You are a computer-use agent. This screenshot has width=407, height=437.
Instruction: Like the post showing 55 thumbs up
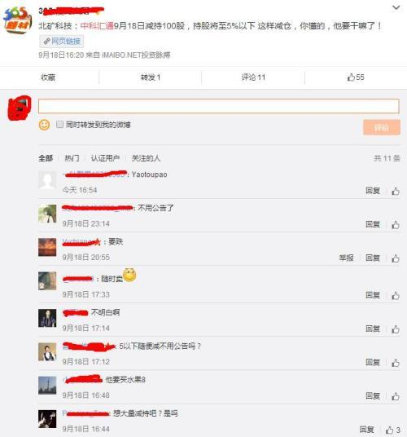pyautogui.click(x=356, y=77)
